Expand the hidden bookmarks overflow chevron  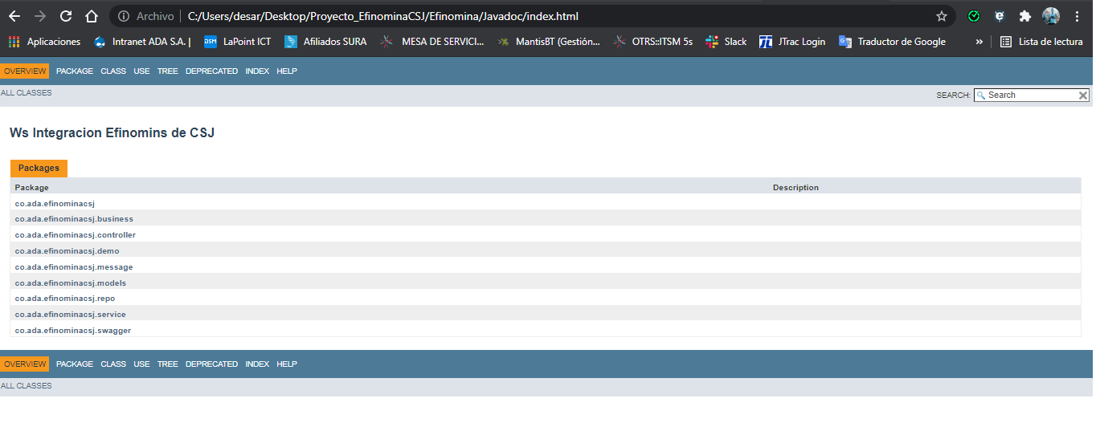click(x=979, y=42)
